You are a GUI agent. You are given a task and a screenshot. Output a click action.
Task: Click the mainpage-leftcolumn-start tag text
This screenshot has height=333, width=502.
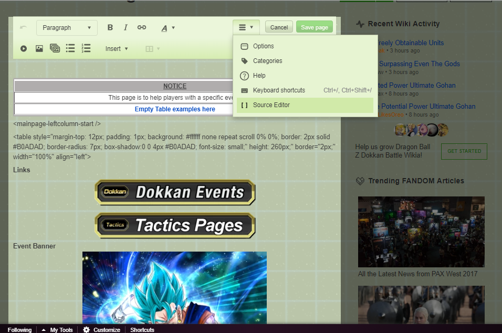tap(57, 124)
